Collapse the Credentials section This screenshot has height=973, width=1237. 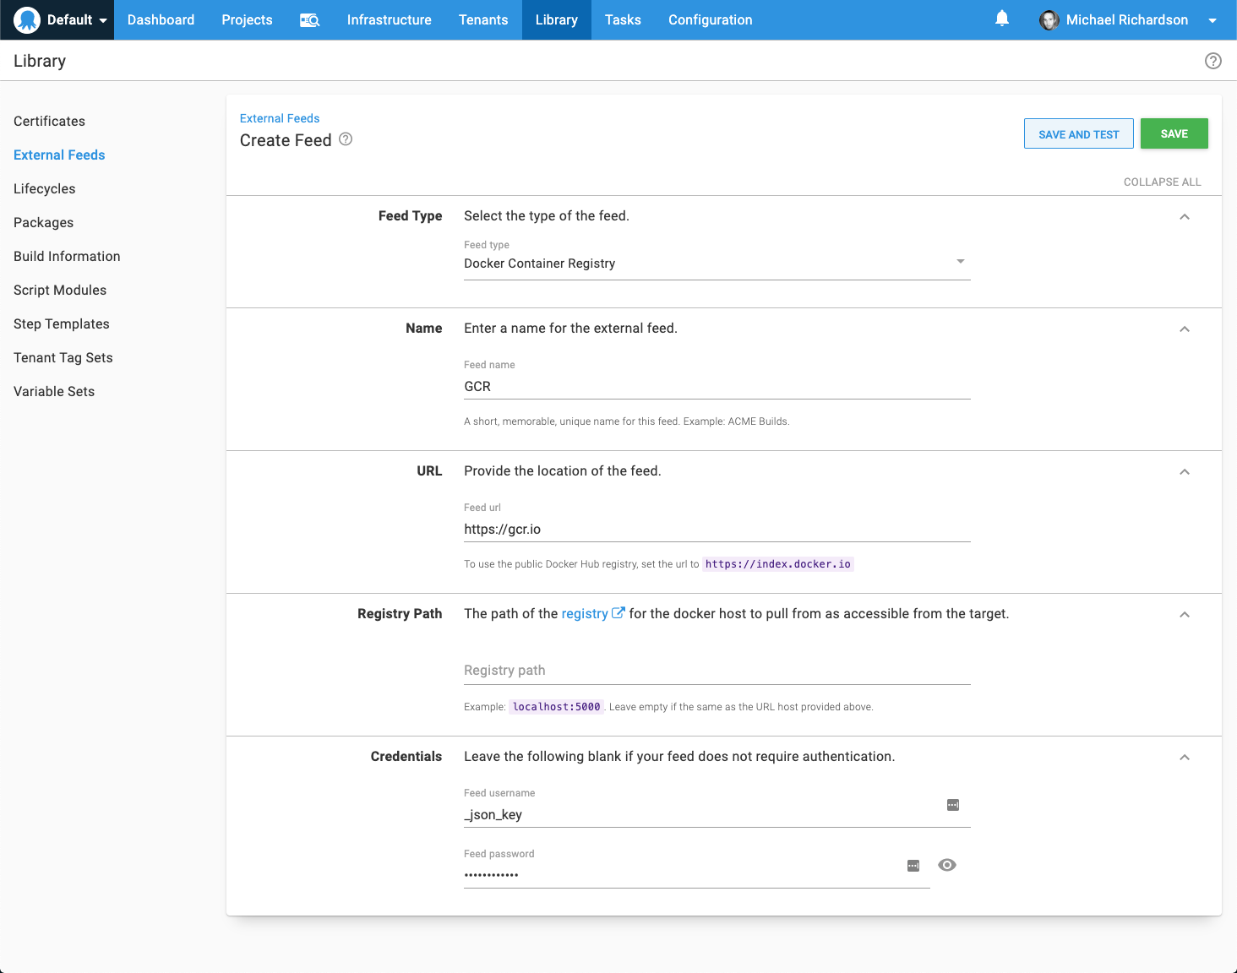1185,758
